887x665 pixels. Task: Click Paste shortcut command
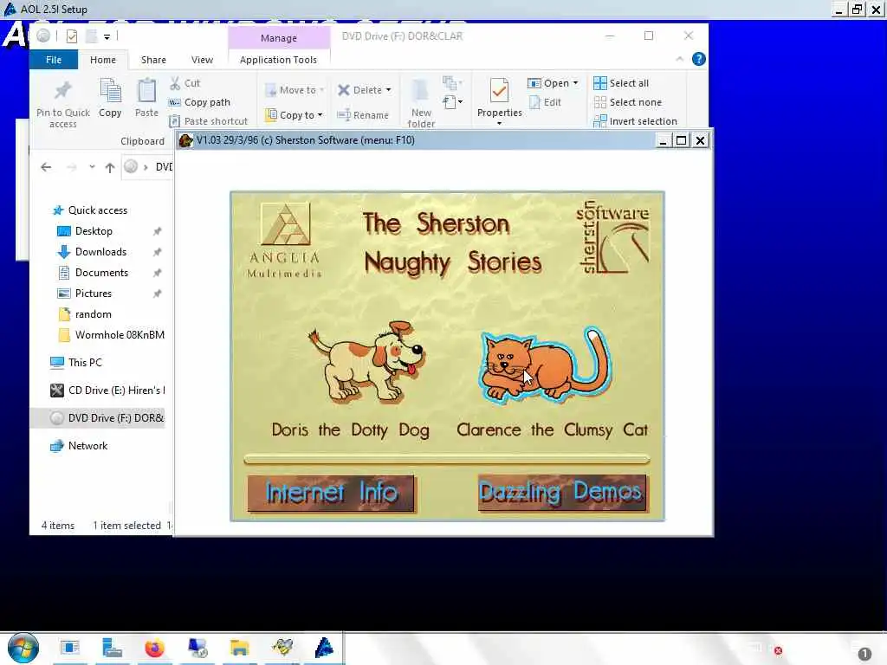click(x=209, y=121)
